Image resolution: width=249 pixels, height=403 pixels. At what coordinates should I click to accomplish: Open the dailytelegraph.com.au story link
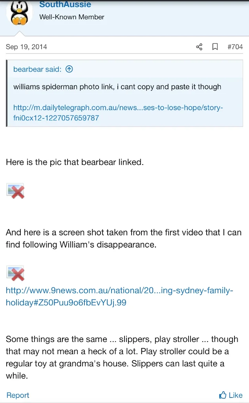tap(118, 113)
